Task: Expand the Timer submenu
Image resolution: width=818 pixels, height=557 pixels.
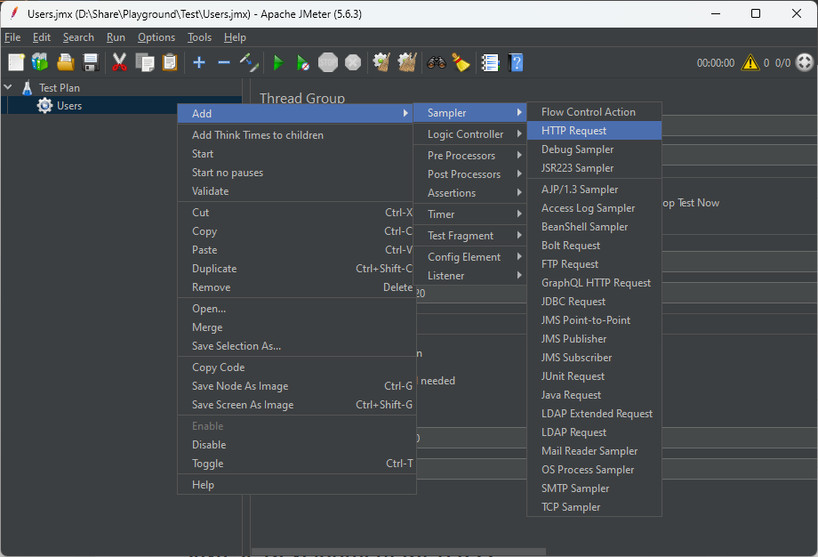Action: coord(469,214)
